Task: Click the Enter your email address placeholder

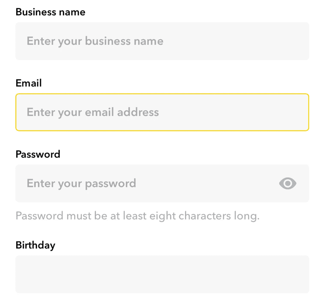Action: 92,112
